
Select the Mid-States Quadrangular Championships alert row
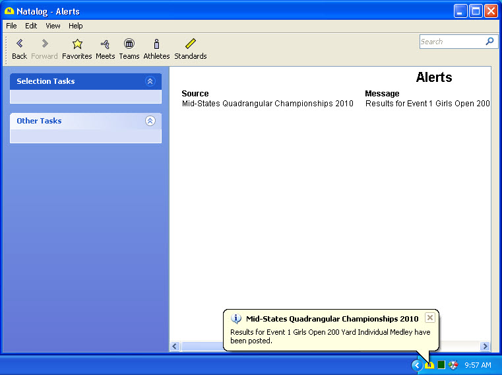pyautogui.click(x=267, y=104)
